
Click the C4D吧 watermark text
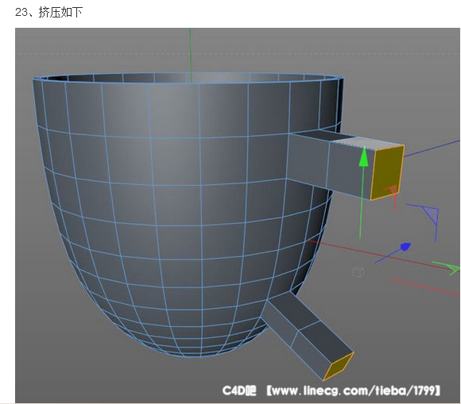(x=239, y=391)
